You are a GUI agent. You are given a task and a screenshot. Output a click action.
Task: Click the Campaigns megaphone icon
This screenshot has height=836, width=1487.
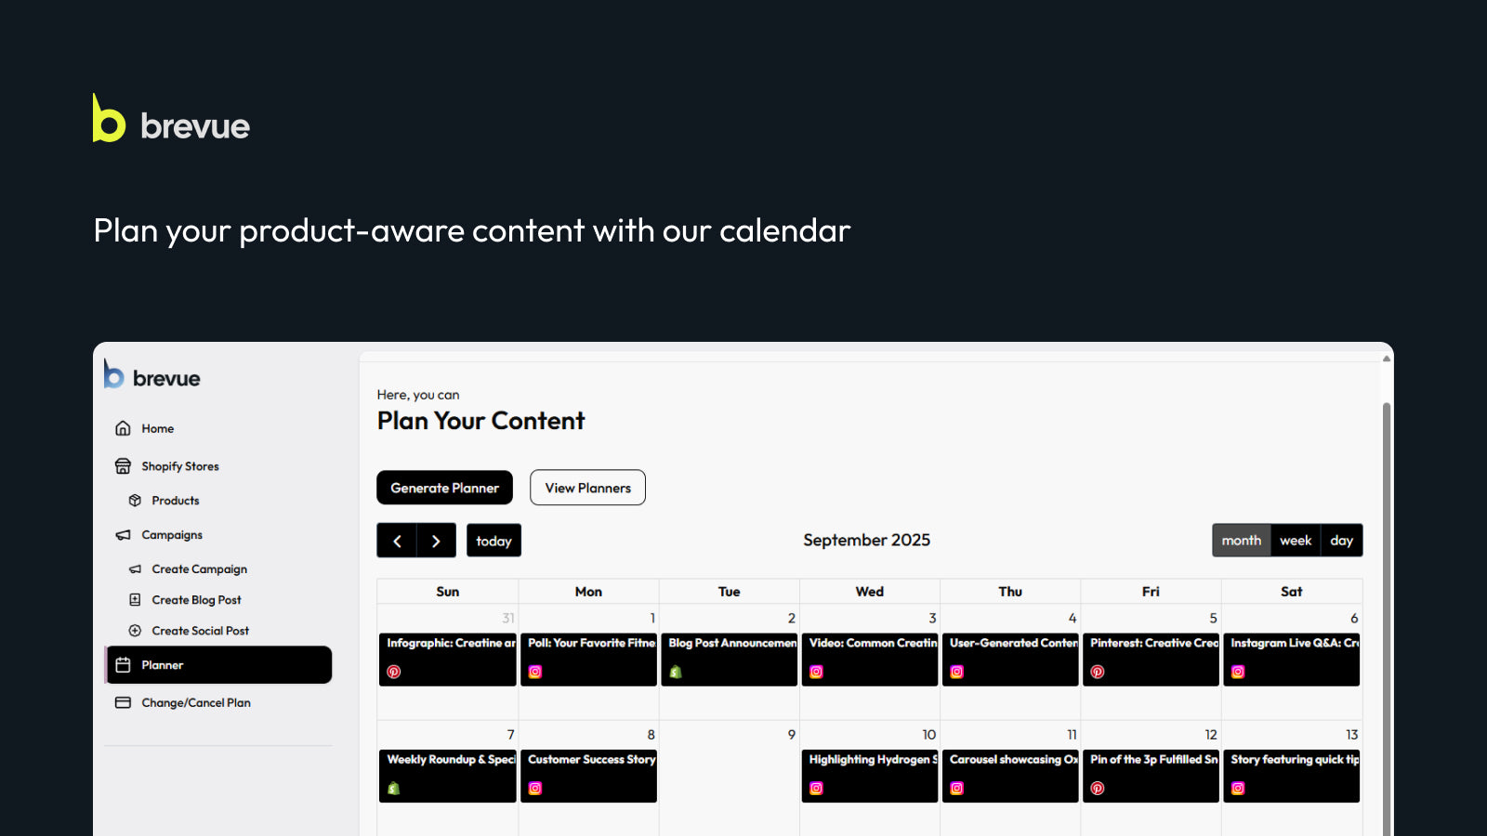click(x=123, y=534)
